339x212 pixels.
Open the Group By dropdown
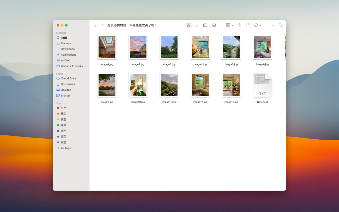point(230,25)
